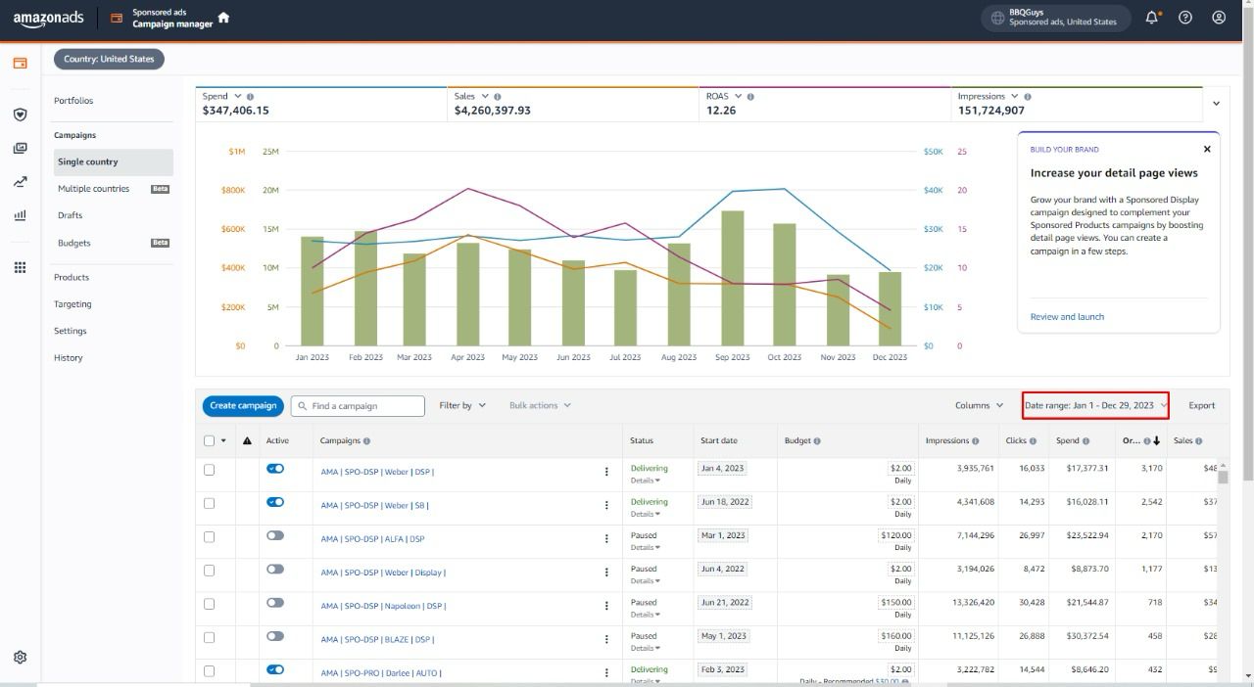Screen dimensions: 1254x687
Task: Open History in the sidebar
Action: [x=69, y=358]
